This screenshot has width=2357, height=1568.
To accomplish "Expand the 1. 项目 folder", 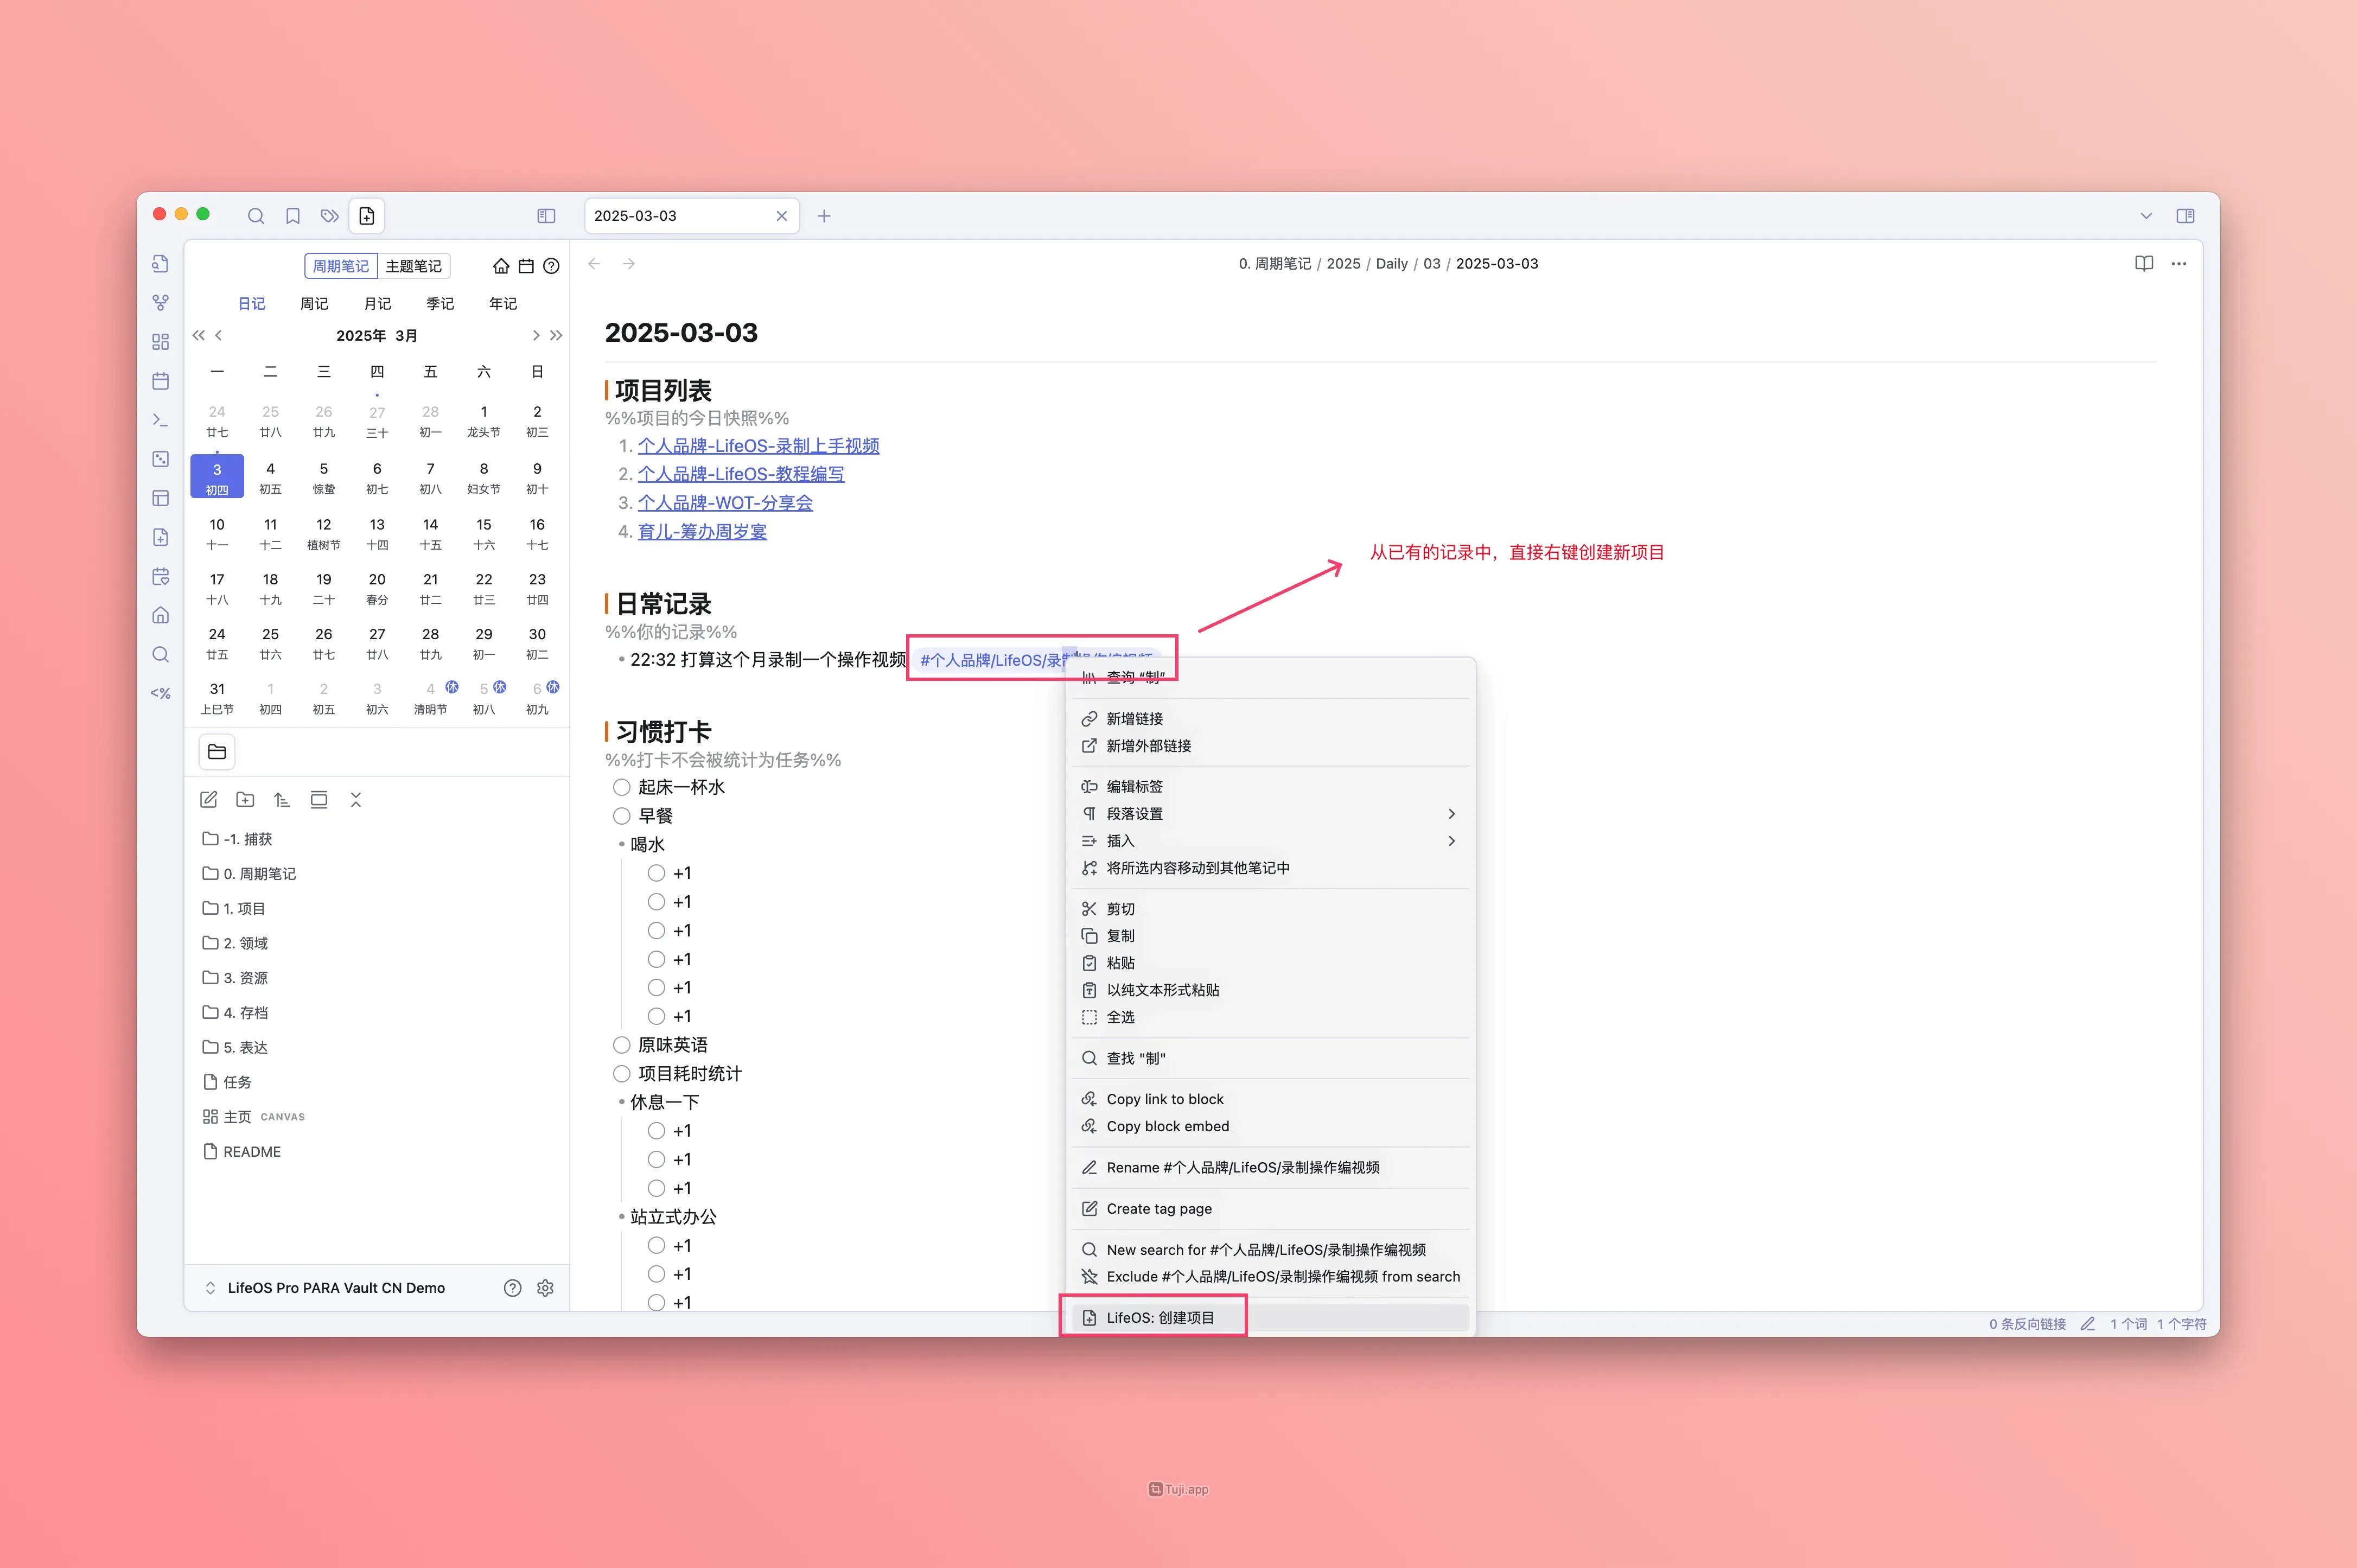I will pyautogui.click(x=244, y=908).
